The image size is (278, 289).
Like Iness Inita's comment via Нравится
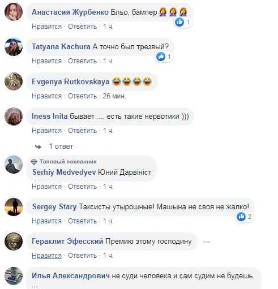click(x=46, y=131)
